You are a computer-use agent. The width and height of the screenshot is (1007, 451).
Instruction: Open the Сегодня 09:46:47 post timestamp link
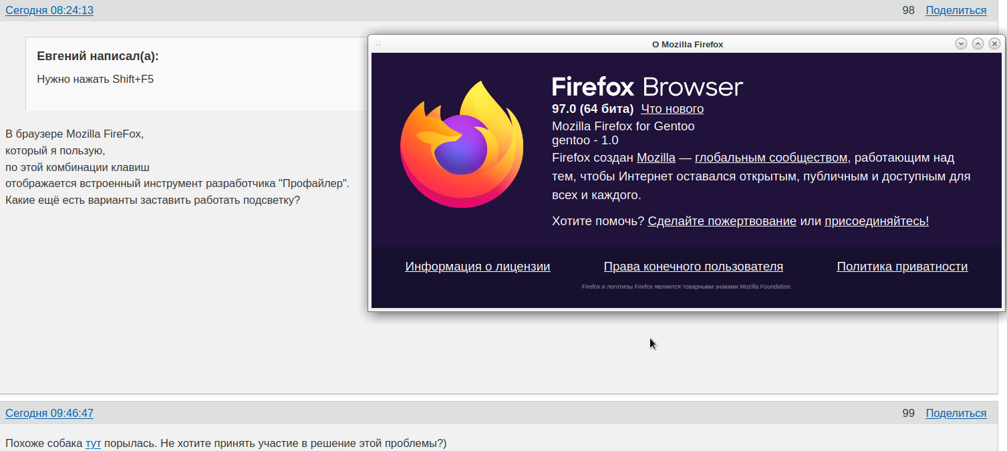point(49,413)
